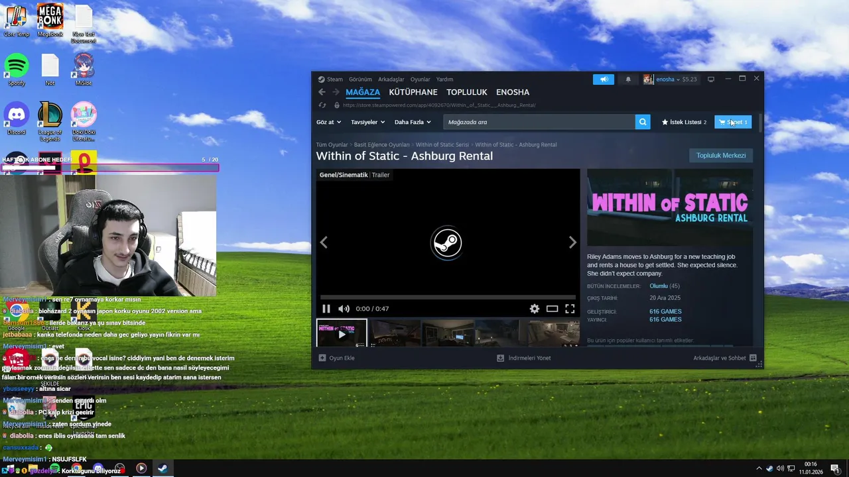Viewport: 849px width, 477px height.
Task: Toggle fullscreen on the video
Action: point(570,309)
